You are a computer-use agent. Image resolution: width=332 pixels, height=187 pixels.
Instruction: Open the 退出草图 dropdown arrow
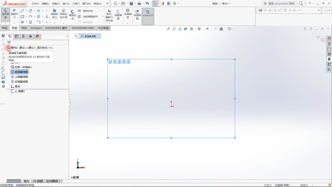pos(5,23)
